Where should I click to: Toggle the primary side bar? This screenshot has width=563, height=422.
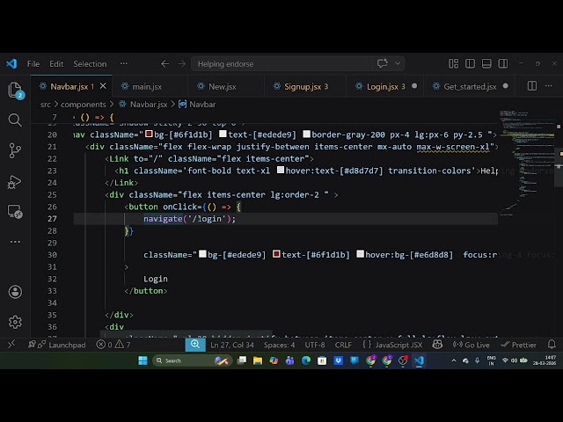click(470, 63)
